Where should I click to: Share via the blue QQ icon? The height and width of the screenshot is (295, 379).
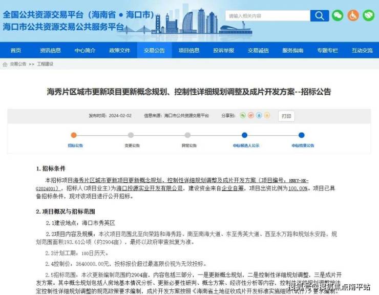pyautogui.click(x=259, y=116)
